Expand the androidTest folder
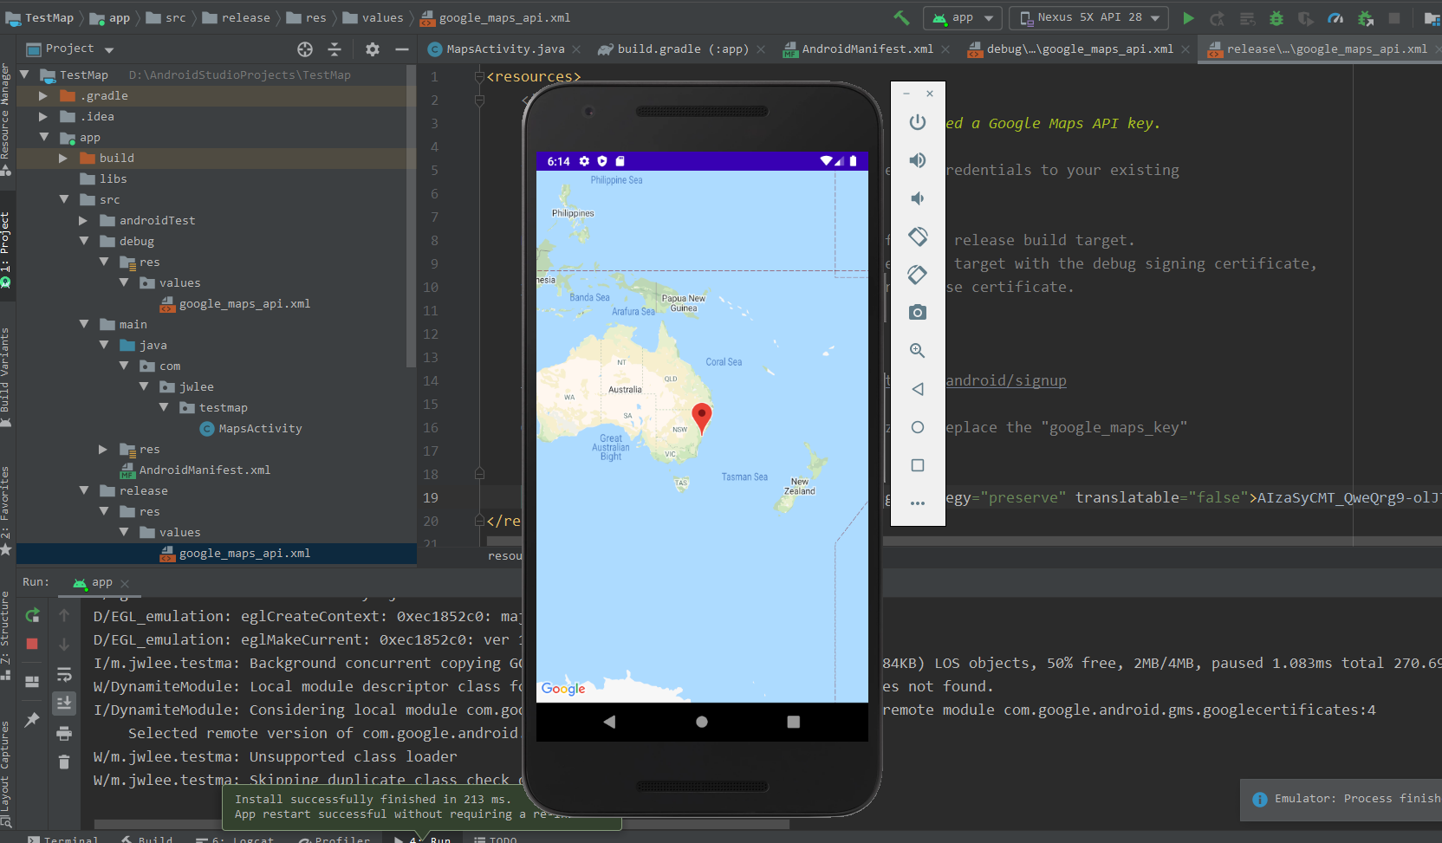The image size is (1442, 843). click(x=83, y=221)
